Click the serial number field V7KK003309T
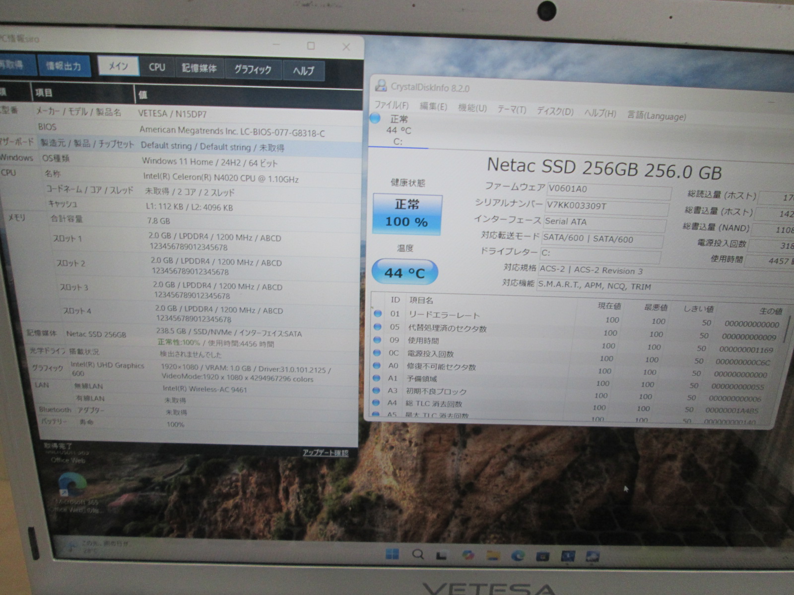 607,206
